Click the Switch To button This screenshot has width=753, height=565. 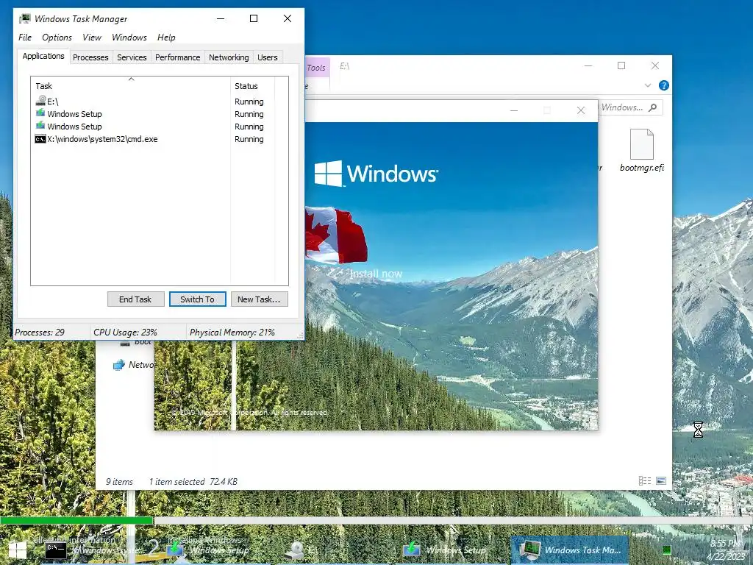click(x=197, y=299)
